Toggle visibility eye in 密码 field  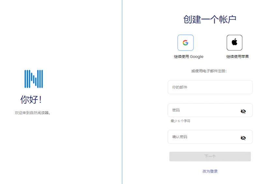243,111
